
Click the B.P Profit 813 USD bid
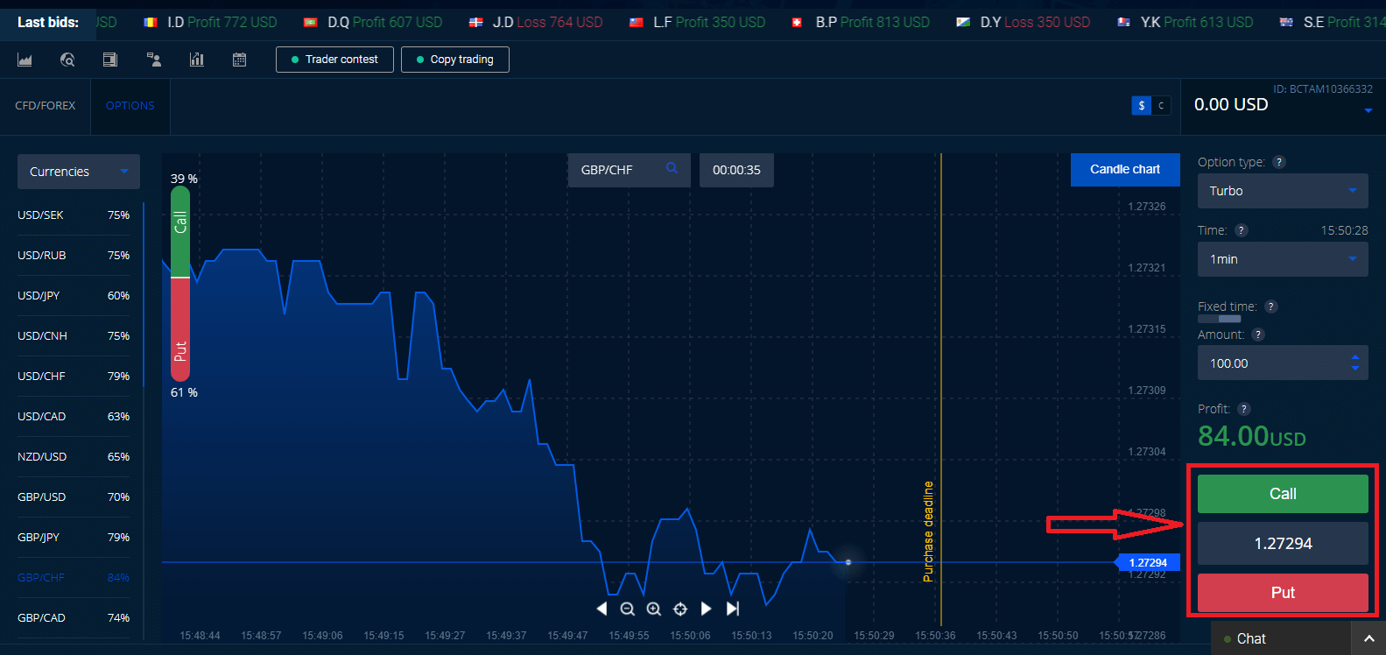(x=861, y=22)
